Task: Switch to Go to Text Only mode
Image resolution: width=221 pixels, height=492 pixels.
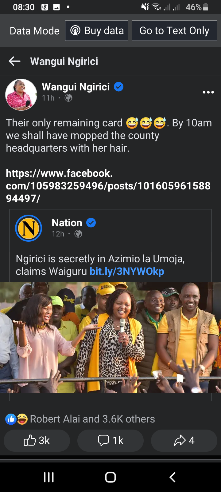Action: click(174, 31)
